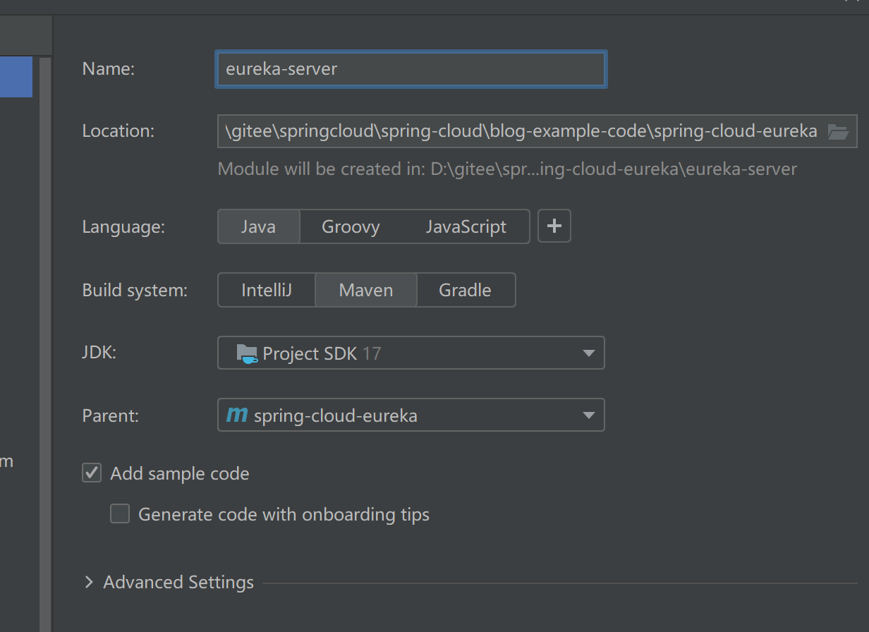Click the Name: label
869x632 pixels.
[108, 68]
